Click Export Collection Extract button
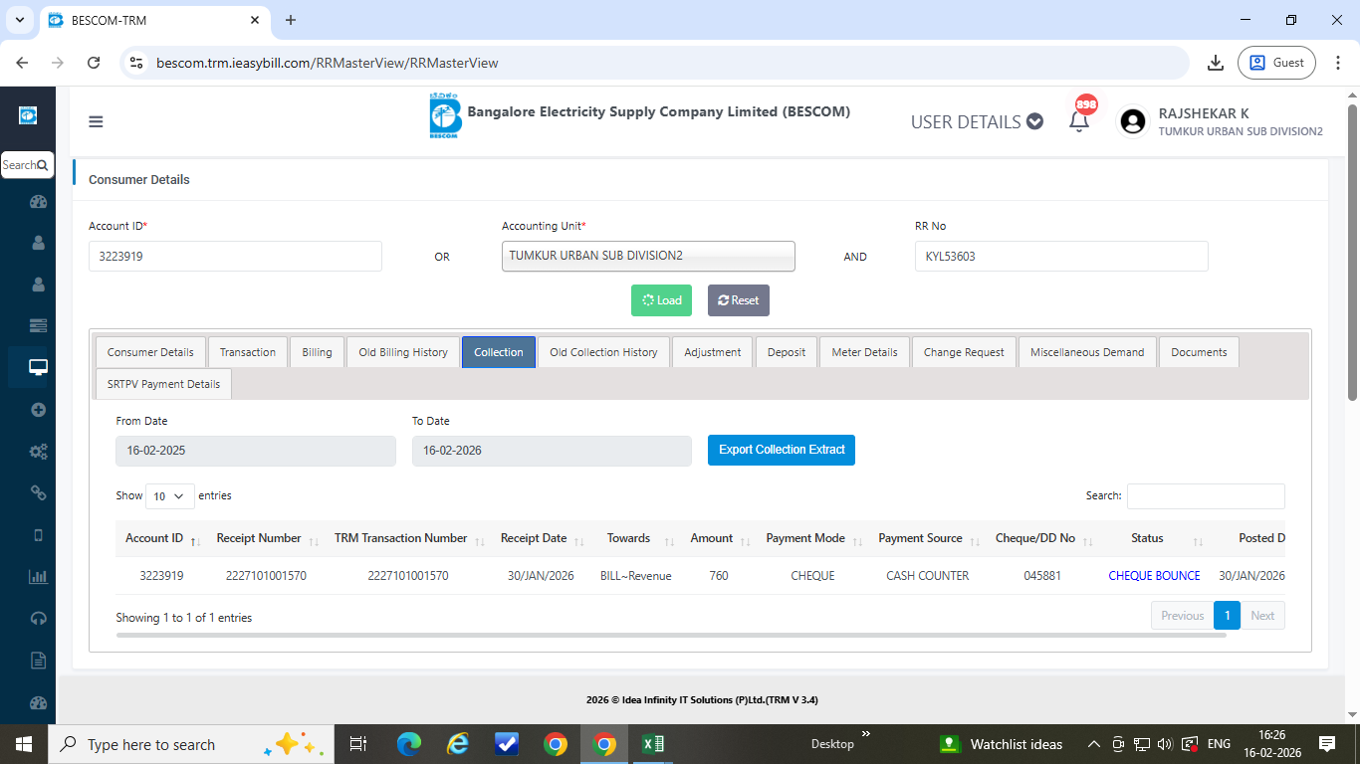This screenshot has width=1360, height=764. [781, 450]
